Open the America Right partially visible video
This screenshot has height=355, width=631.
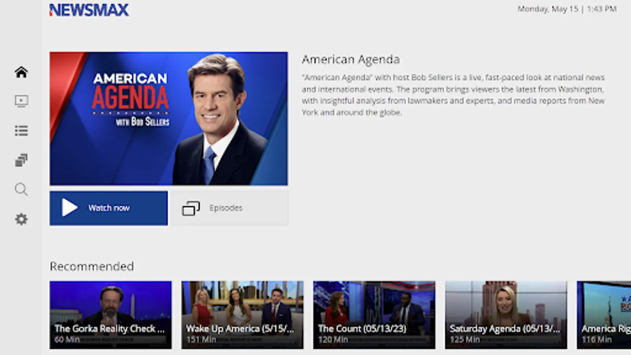604,315
